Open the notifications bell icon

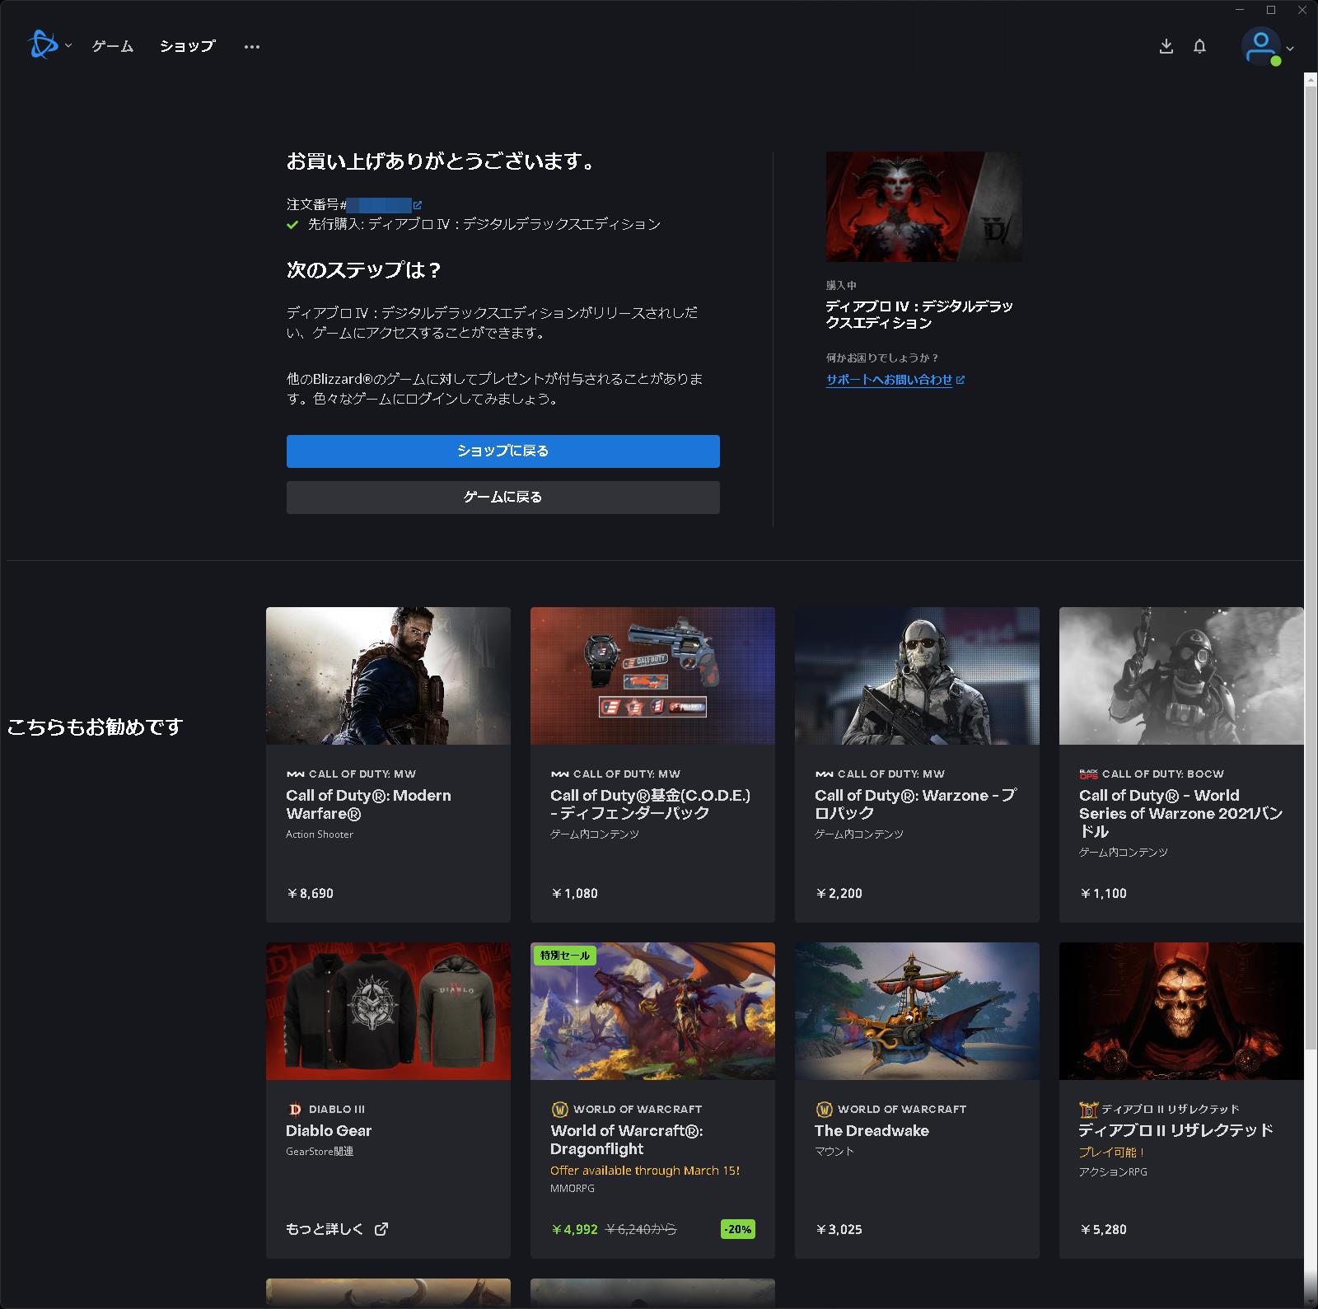[1199, 46]
